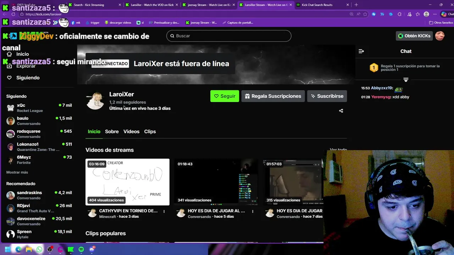This screenshot has width=454, height=255.
Task: Open the 01:18:43 stream video thumbnail
Action: coord(216,182)
